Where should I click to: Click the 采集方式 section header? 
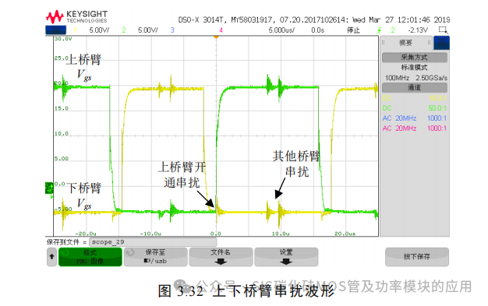tap(415, 57)
